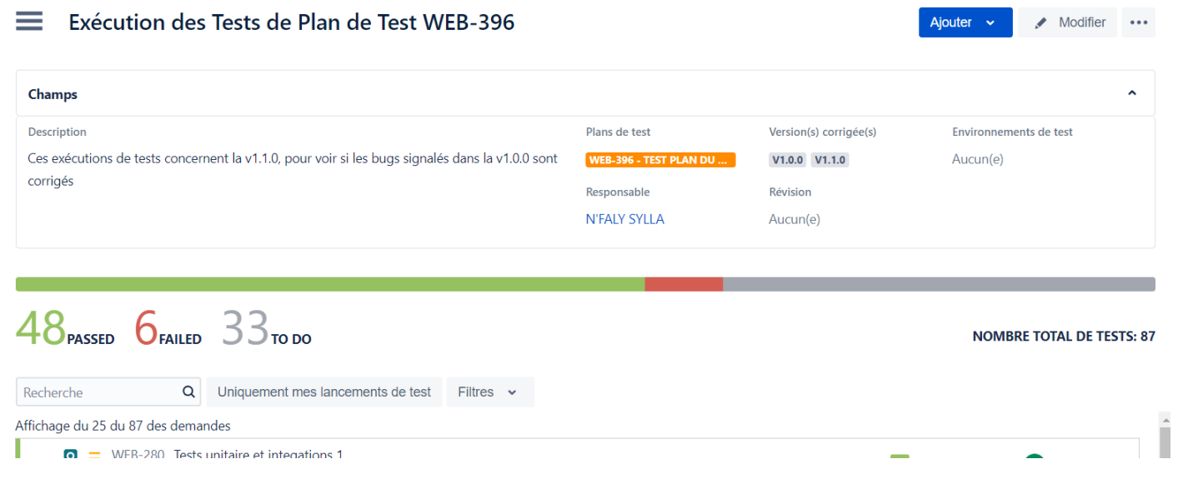
Task: Click the pencil icon on Modifier
Action: pos(1040,23)
